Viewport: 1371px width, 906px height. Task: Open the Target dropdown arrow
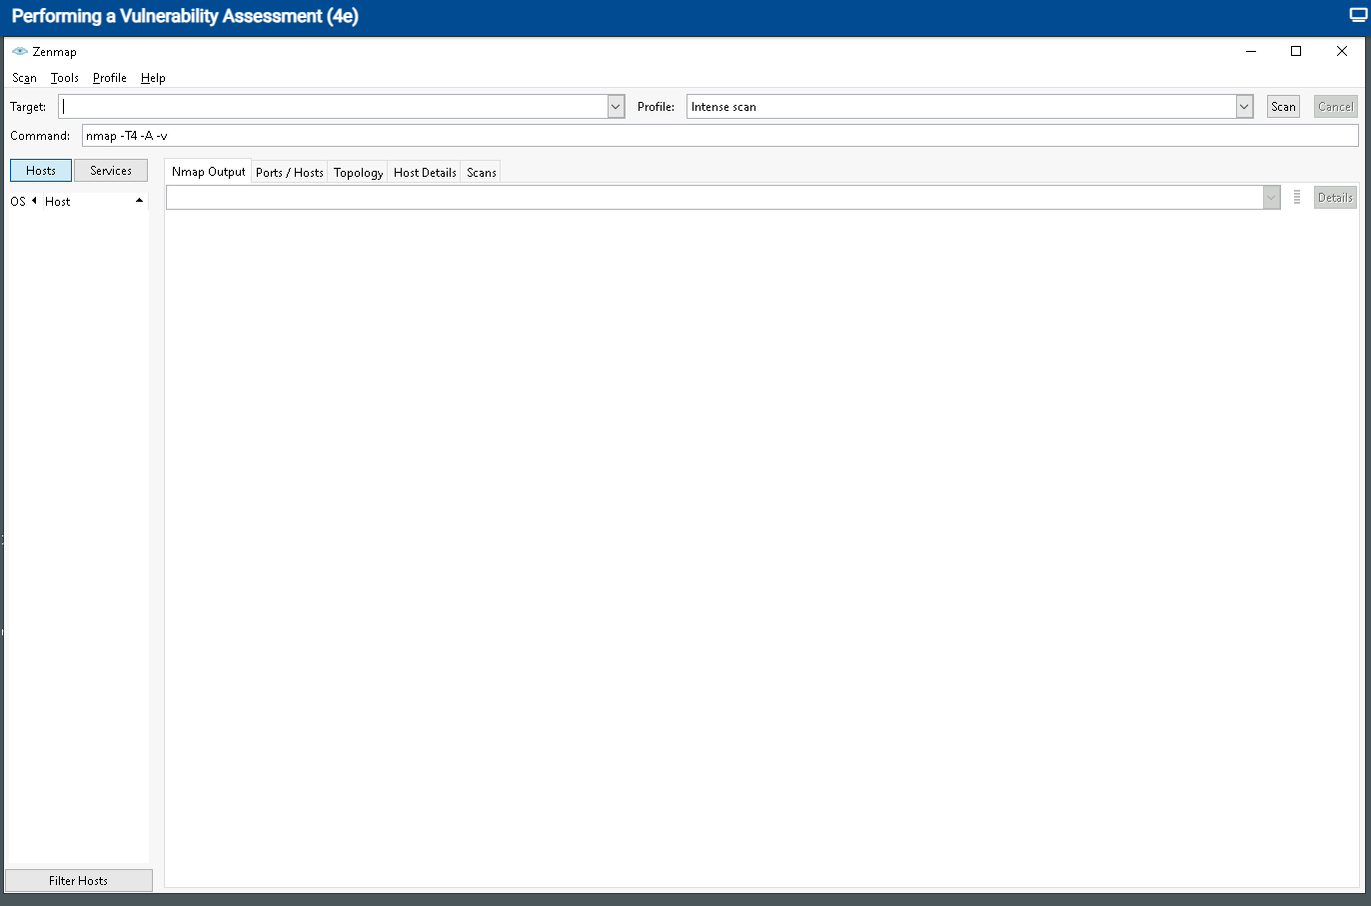616,107
